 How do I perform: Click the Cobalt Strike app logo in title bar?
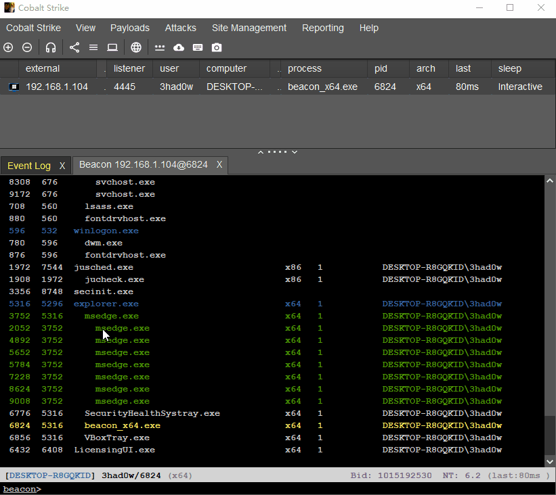[x=9, y=7]
